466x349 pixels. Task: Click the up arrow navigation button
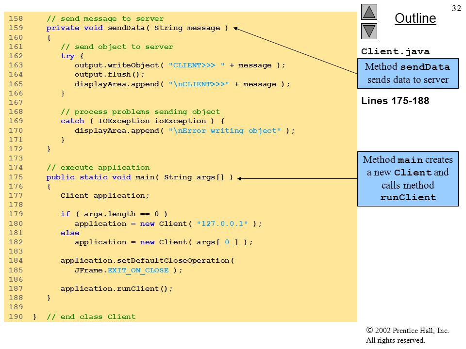[369, 12]
